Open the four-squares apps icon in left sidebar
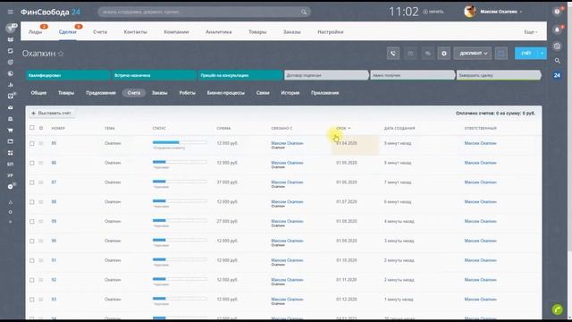This screenshot has height=322, width=572. 10,153
